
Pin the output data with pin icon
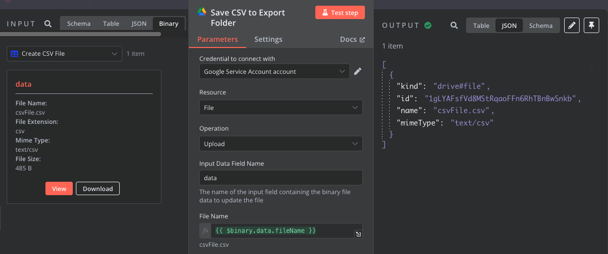click(x=591, y=25)
